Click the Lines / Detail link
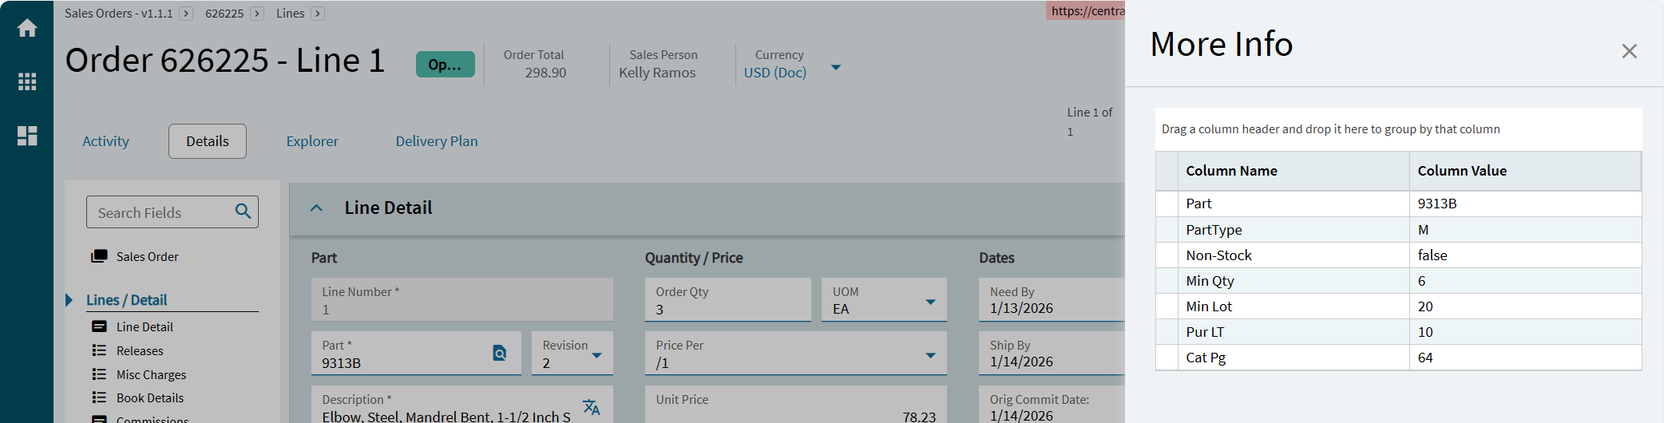 tap(127, 300)
